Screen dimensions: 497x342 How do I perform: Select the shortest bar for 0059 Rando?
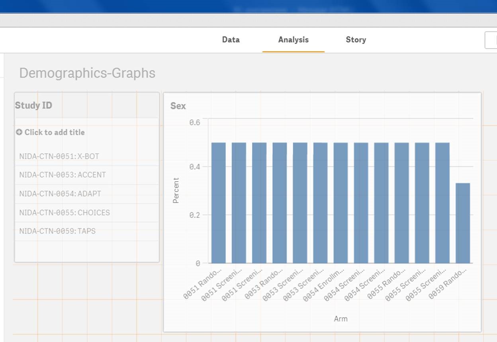pyautogui.click(x=463, y=223)
